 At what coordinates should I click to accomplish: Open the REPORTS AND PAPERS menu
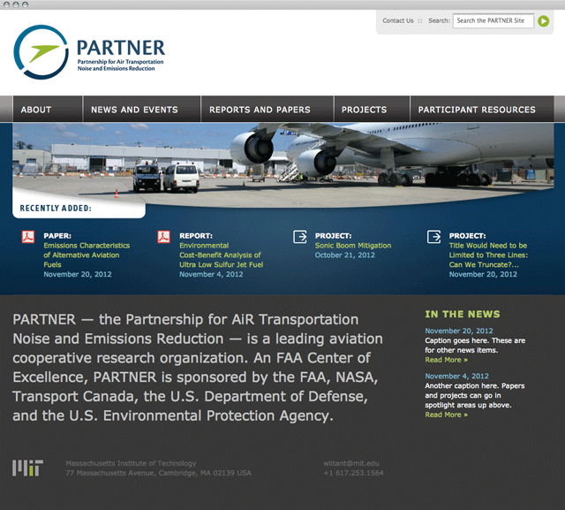(267, 109)
